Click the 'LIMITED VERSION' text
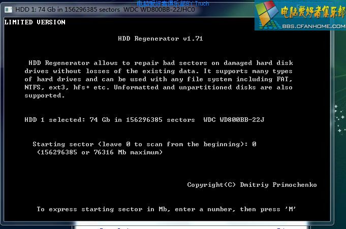The width and height of the screenshot is (346, 229). [x=35, y=22]
